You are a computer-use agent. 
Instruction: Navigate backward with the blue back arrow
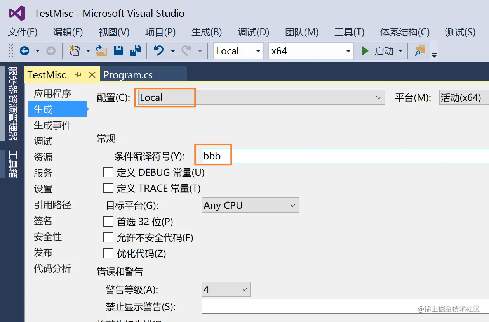[24, 51]
